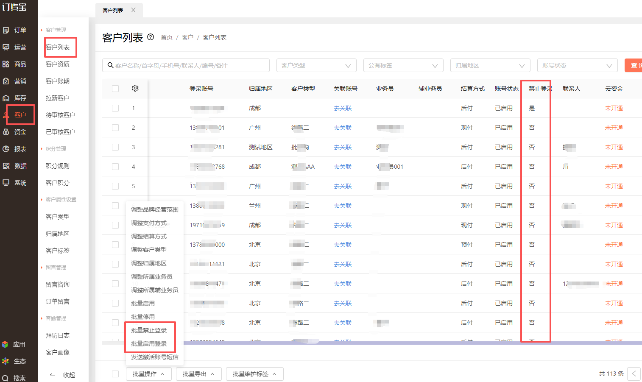Choose 批量启用登录 from the batch menu

[x=149, y=344]
